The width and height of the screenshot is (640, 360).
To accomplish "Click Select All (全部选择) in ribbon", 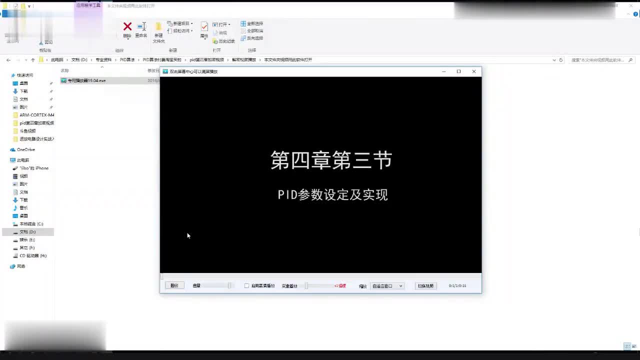I will click(251, 23).
